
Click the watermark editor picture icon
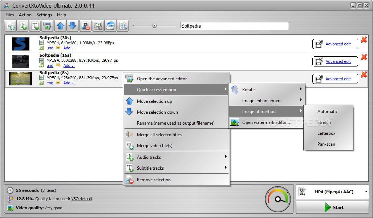[235, 122]
